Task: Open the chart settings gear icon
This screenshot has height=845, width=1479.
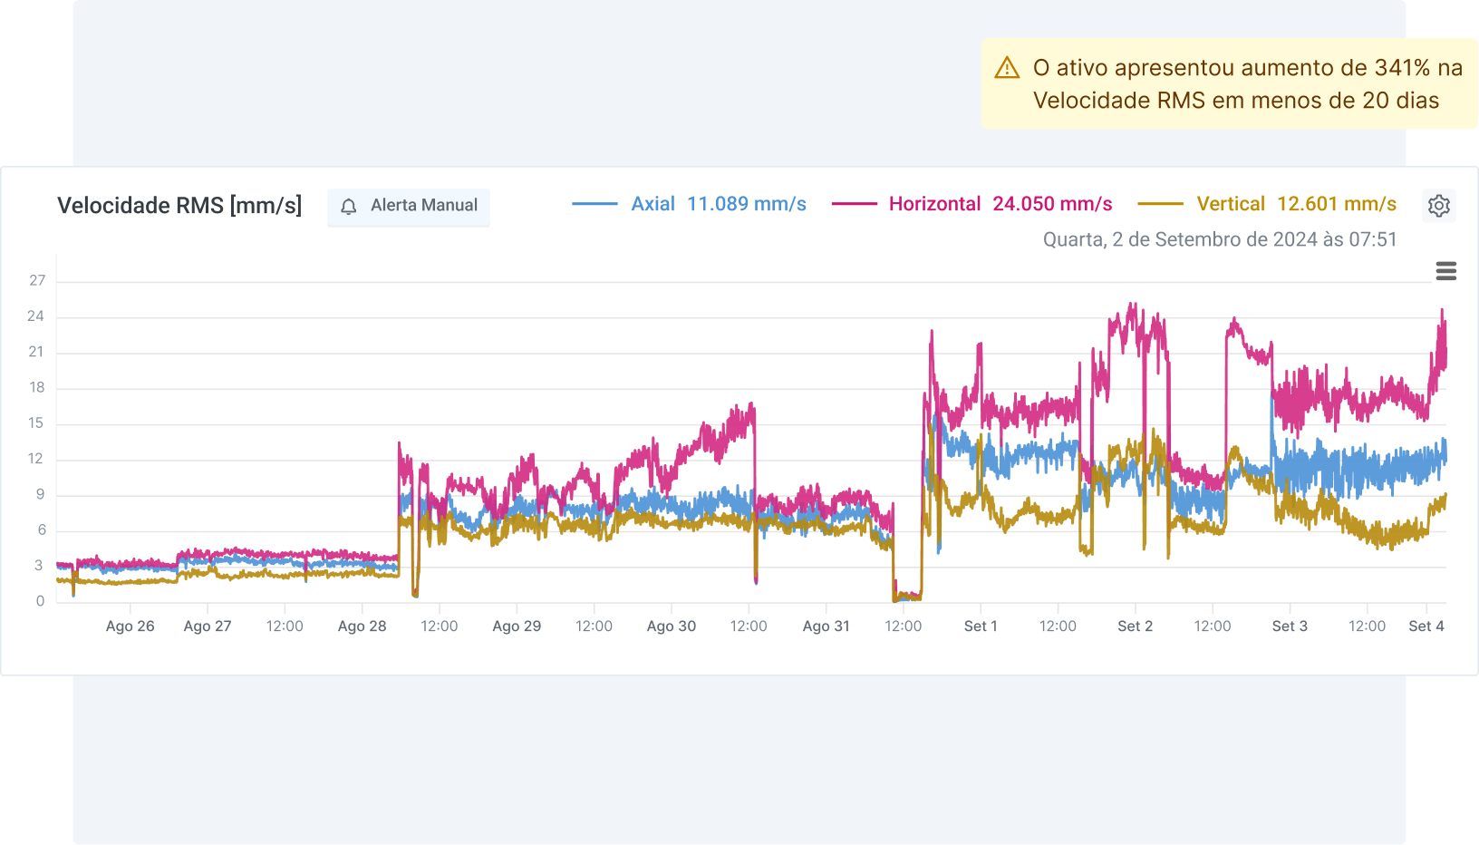Action: coord(1438,206)
